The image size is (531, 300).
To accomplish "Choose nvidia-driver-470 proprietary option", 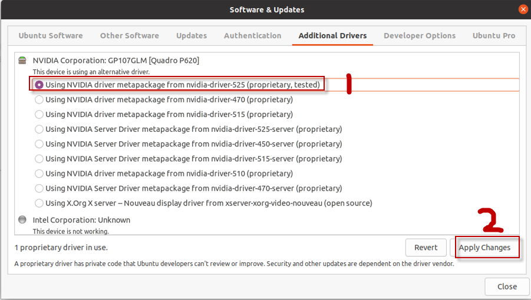I will (39, 99).
